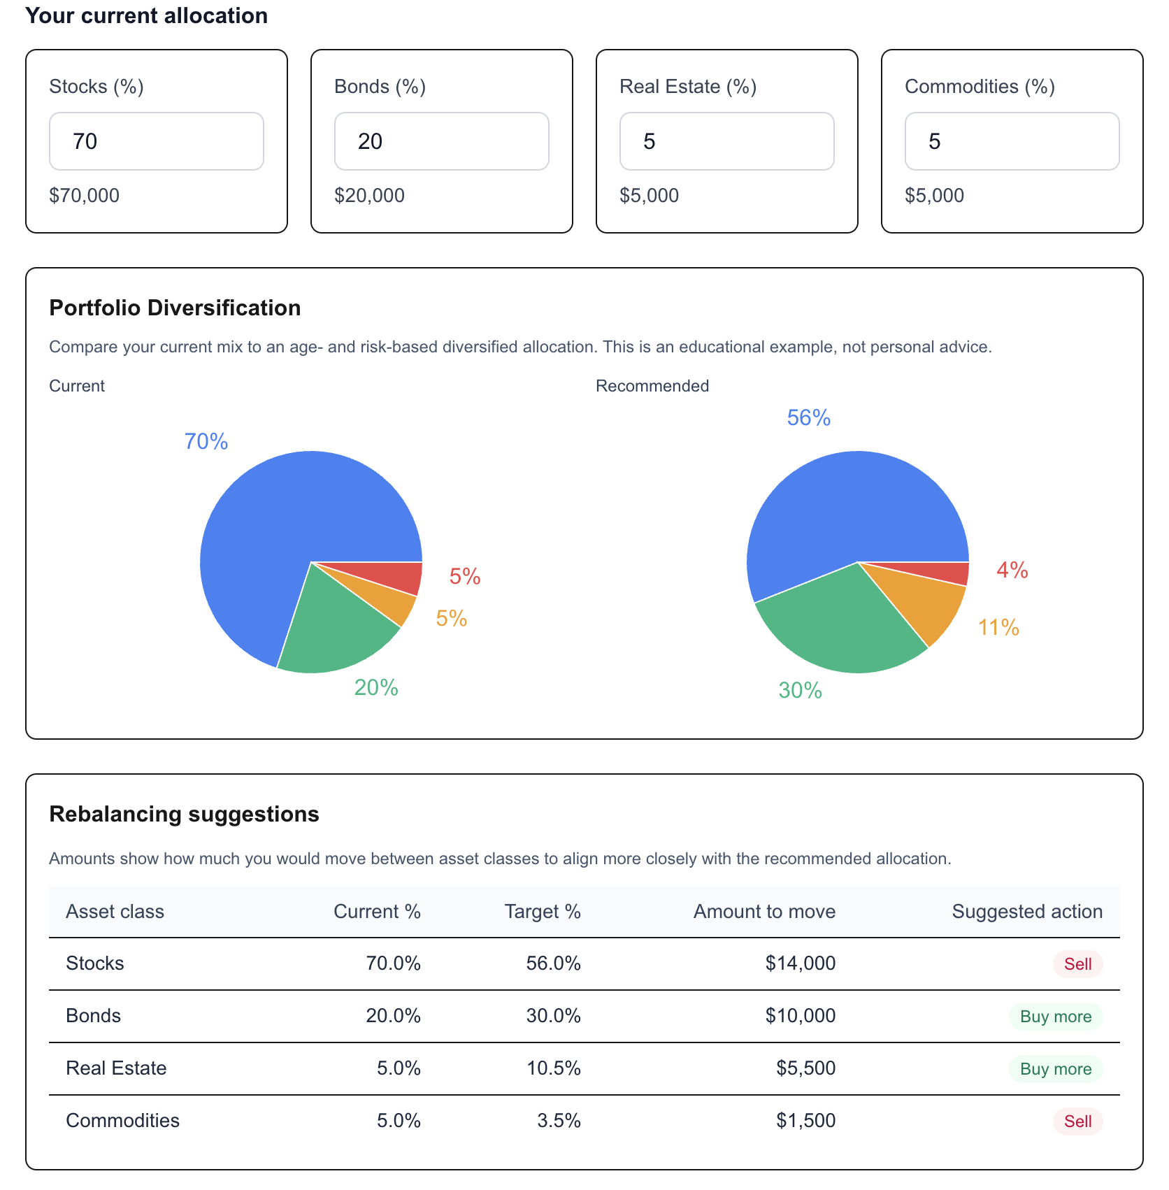Select the Bonds percentage input field
This screenshot has height=1190, width=1169.
(x=441, y=141)
